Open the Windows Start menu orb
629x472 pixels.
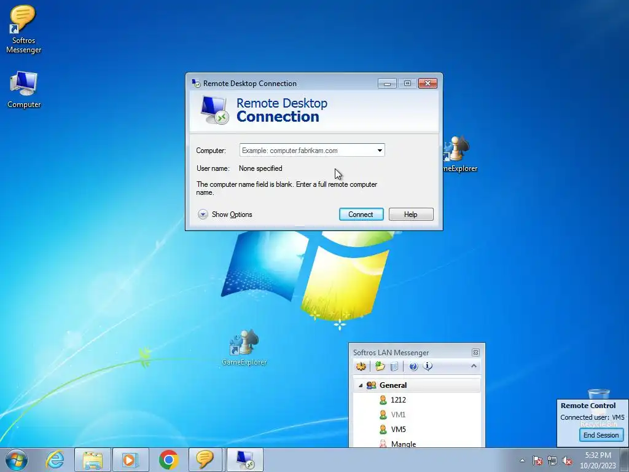coord(17,460)
